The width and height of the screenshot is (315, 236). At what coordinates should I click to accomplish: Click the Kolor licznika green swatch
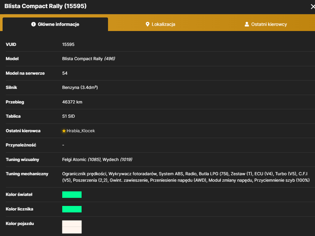click(x=72, y=209)
